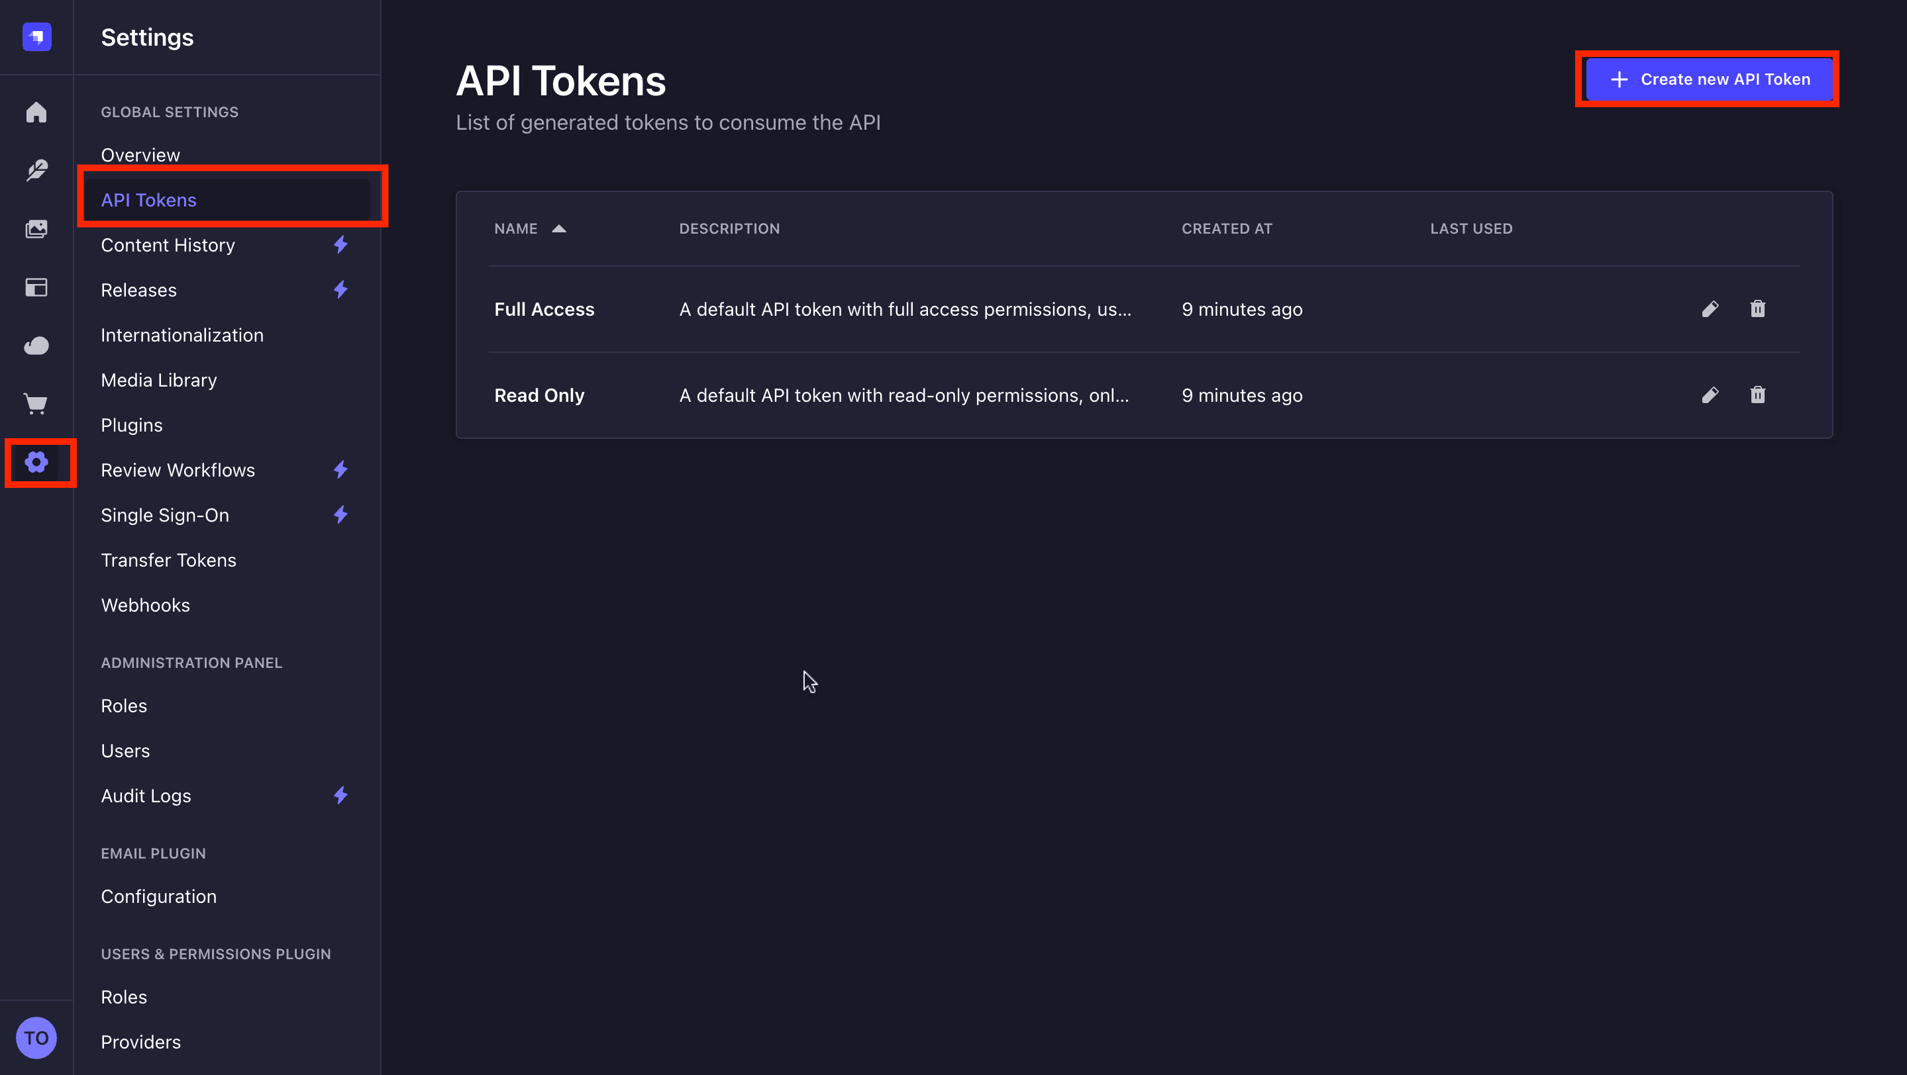This screenshot has height=1075, width=1907.
Task: Open Administration Panel Users
Action: click(x=125, y=751)
